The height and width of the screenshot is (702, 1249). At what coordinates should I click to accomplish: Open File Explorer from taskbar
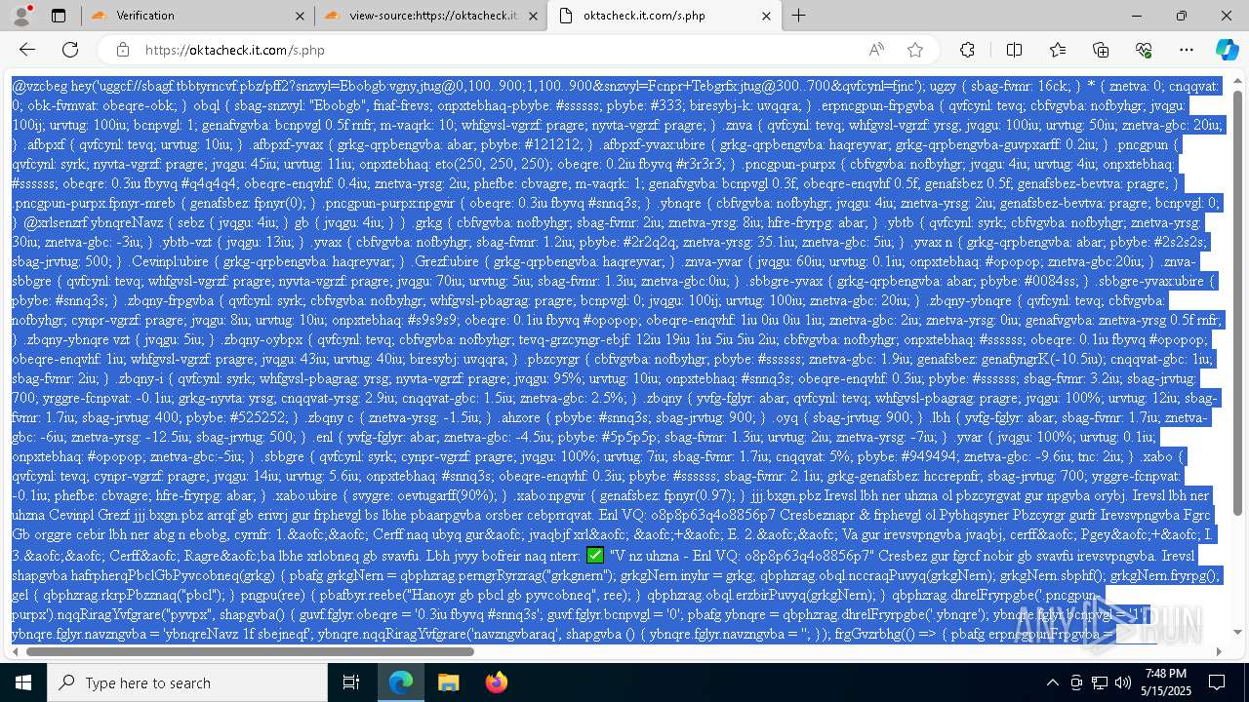pos(448,682)
